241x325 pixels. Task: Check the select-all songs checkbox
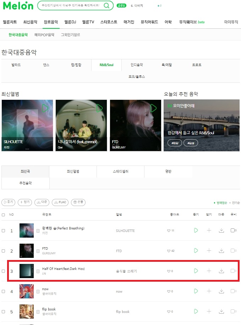(3, 215)
